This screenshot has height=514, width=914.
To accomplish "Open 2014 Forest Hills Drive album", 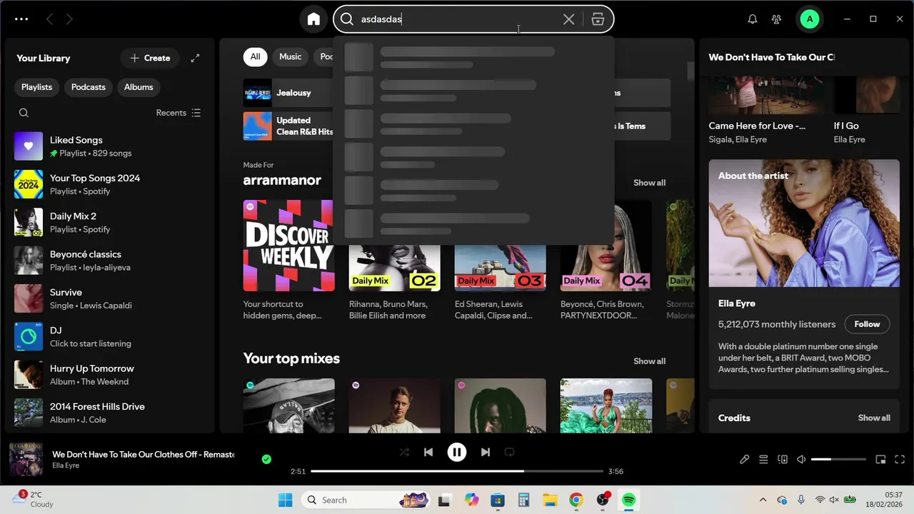I will (110, 413).
